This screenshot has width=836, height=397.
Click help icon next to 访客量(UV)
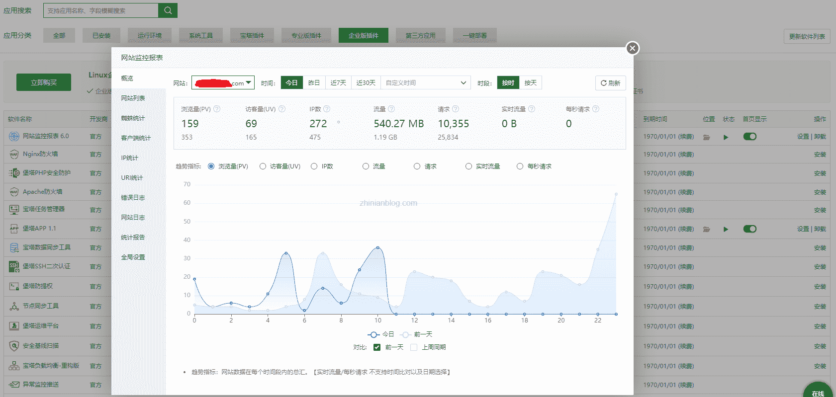pos(282,109)
